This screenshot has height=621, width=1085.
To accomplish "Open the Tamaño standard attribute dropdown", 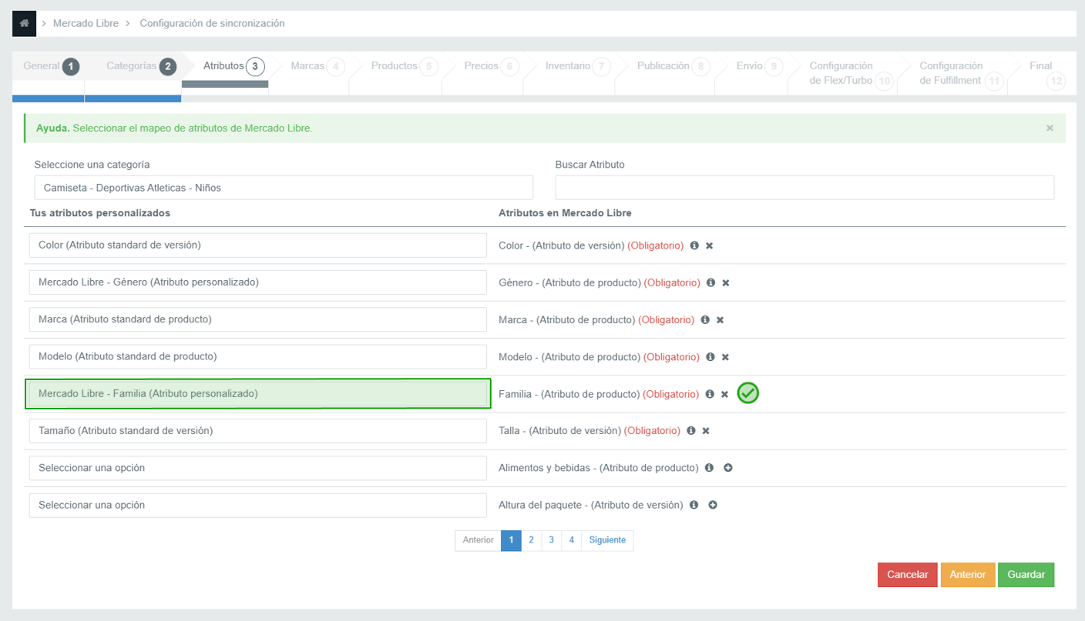I will 258,431.
